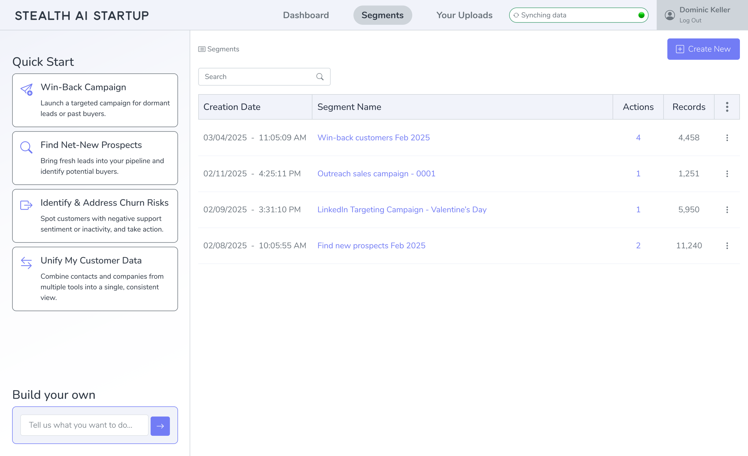Click the Find Net-New Prospects magnifier icon
This screenshot has width=748, height=456.
26,147
